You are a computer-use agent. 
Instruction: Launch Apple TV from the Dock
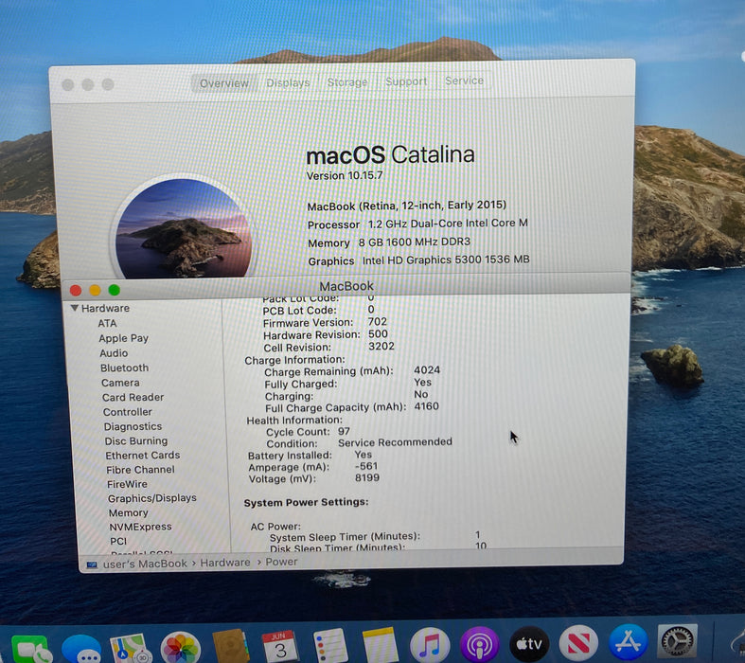[x=529, y=644]
